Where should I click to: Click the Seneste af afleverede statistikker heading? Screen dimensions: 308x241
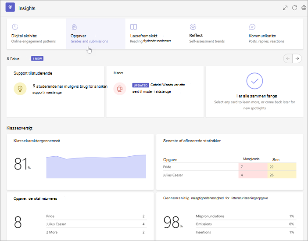(x=192, y=141)
